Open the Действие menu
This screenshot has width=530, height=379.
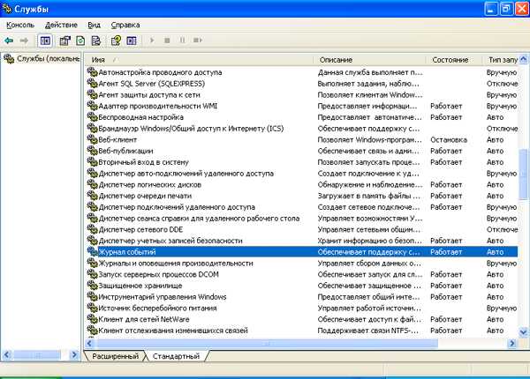[60, 26]
